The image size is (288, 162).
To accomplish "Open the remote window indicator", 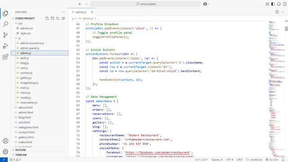I will (4, 160).
